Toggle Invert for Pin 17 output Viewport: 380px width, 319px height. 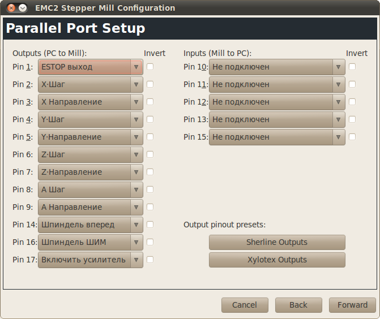(x=150, y=260)
